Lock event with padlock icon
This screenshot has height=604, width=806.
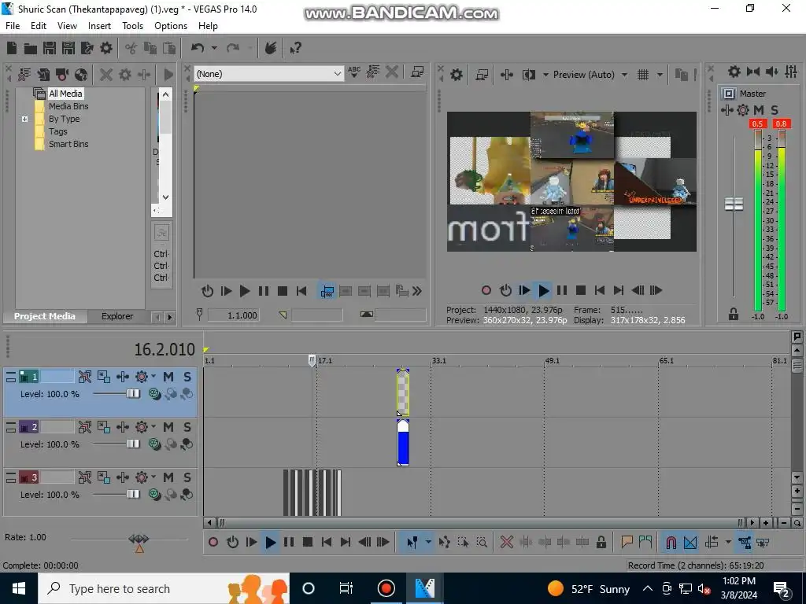pyautogui.click(x=601, y=542)
